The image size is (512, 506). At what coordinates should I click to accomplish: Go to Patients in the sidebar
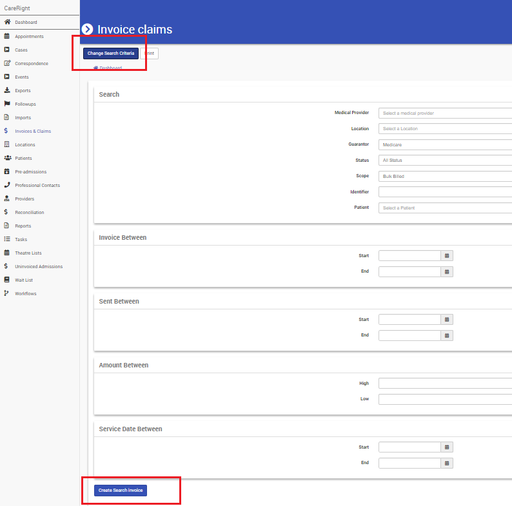point(23,159)
